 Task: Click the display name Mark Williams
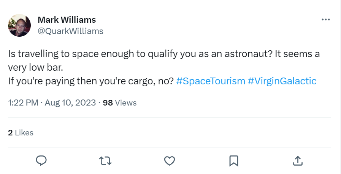67,20
